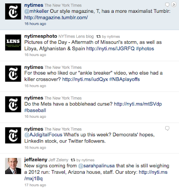This screenshot has height=190, width=179.
Task: Open the nyti.ms/mtSVdp Mets link
Action: [x=138, y=104]
